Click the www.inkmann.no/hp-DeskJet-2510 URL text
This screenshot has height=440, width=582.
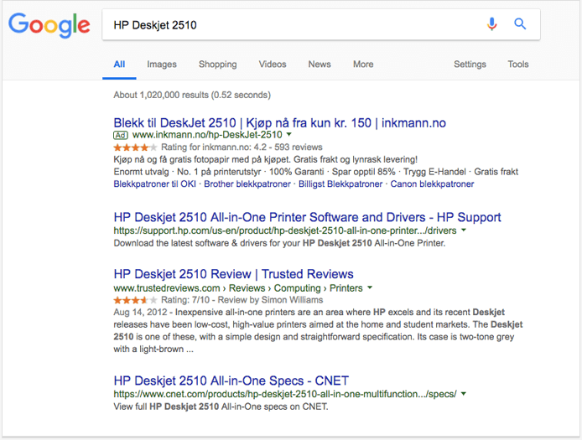coord(207,135)
